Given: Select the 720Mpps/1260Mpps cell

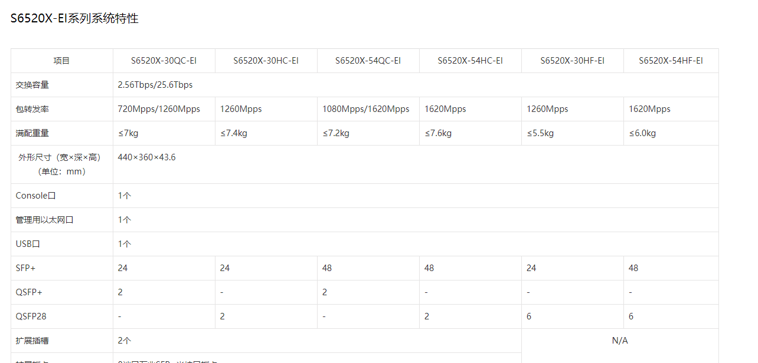Looking at the screenshot, I should [x=159, y=109].
